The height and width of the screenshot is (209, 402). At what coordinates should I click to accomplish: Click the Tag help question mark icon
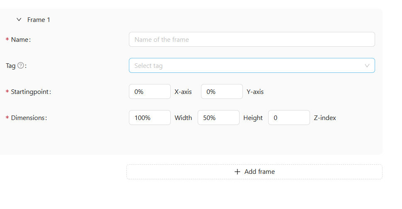click(x=21, y=65)
